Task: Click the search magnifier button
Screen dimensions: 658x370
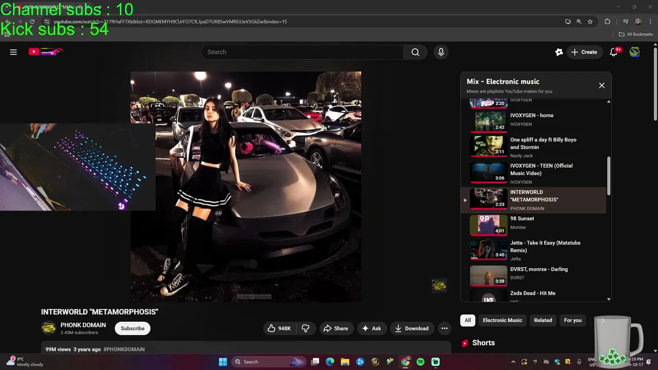Action: (415, 52)
